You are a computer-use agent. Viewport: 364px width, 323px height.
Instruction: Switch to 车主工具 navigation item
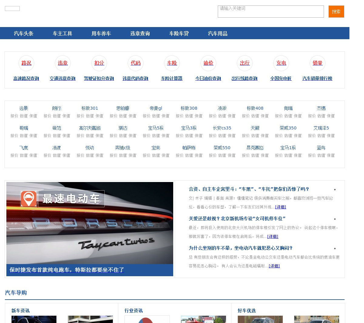tap(62, 33)
